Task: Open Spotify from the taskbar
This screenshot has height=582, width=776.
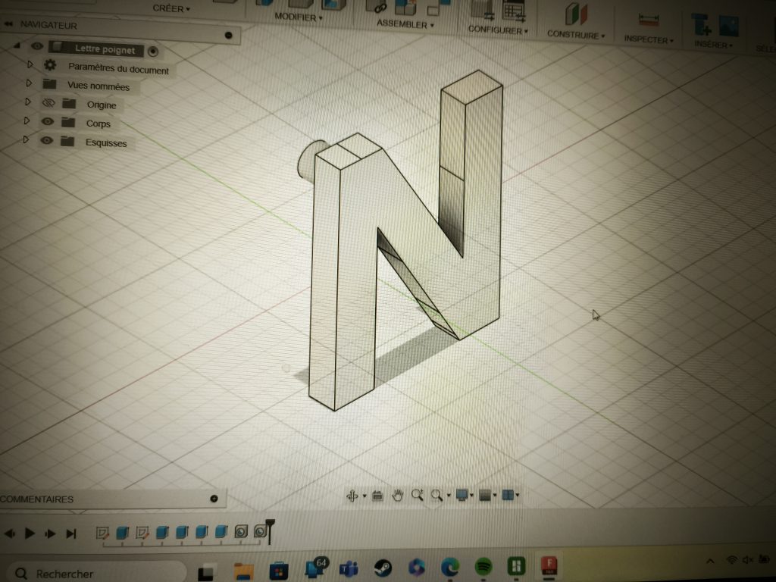Action: [x=483, y=566]
